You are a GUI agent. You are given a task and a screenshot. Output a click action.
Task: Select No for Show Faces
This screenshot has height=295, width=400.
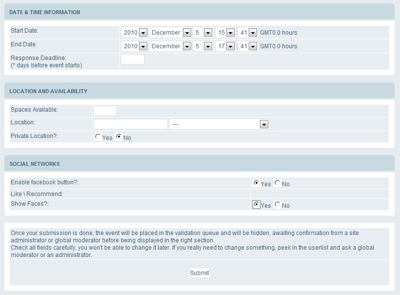(x=278, y=205)
